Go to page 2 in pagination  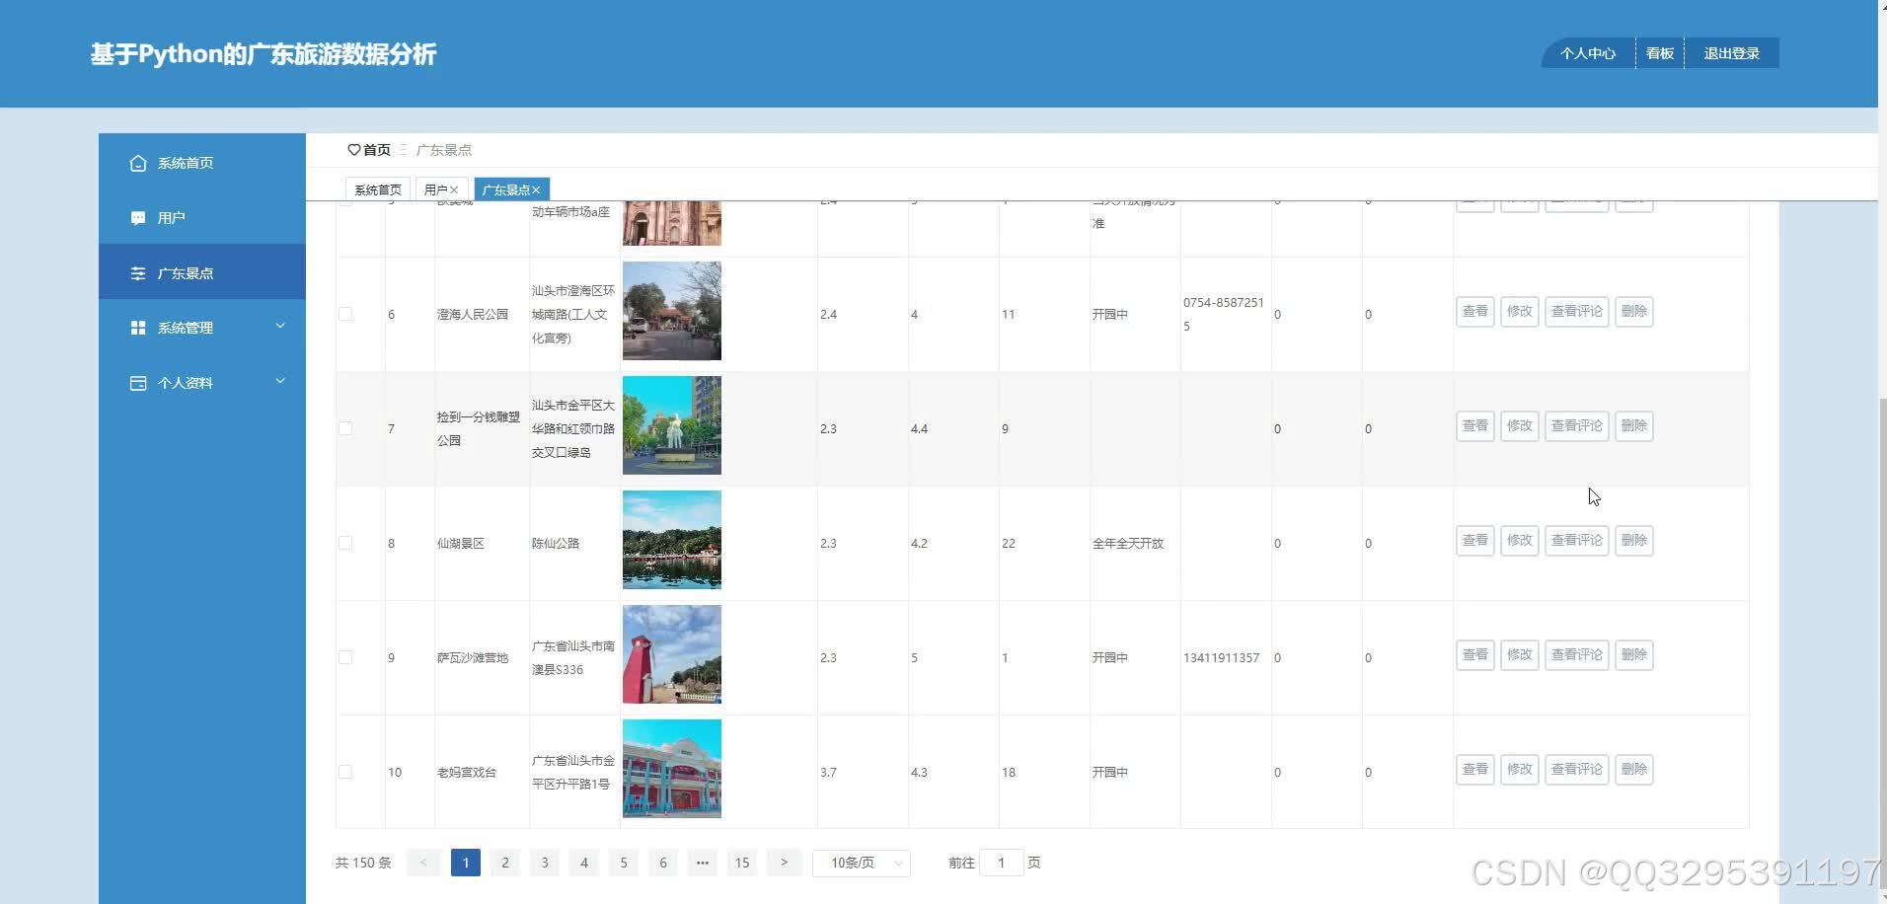(505, 863)
